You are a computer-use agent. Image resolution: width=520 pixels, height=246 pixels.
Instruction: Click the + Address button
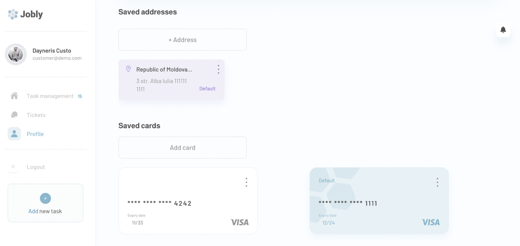pos(182,40)
